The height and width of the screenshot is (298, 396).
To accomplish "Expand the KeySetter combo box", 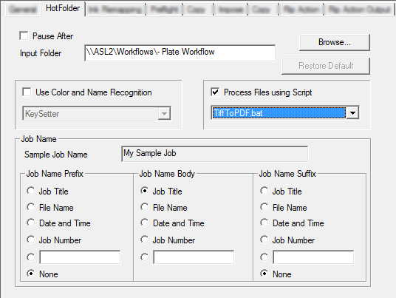I will 164,114.
